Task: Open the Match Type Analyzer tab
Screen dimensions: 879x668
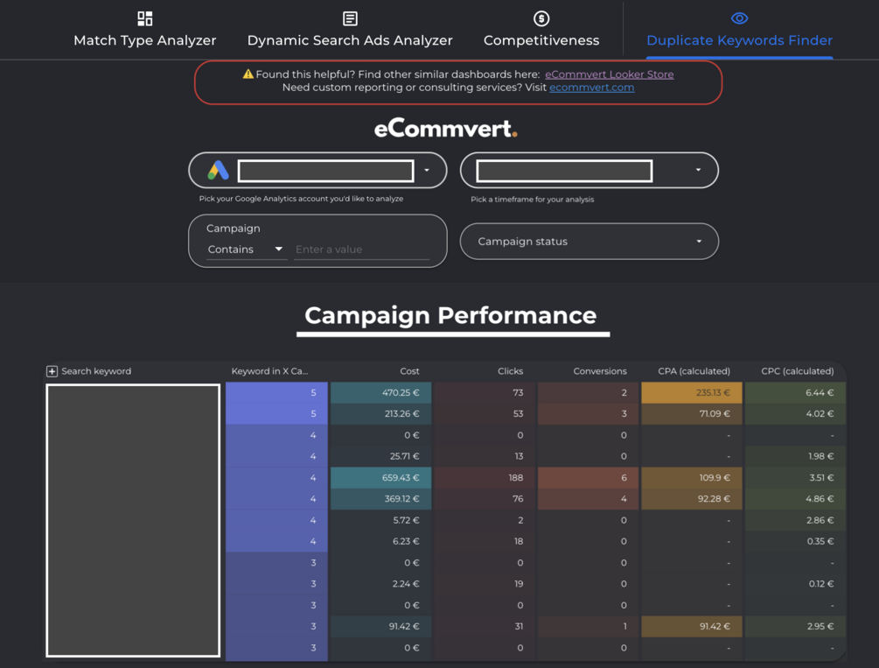Action: click(x=144, y=30)
